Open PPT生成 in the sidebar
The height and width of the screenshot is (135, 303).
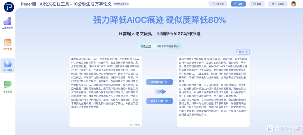tap(8, 44)
